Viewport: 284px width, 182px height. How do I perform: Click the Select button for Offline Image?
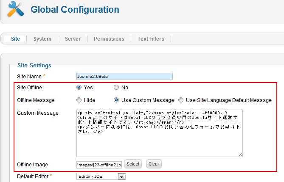click(x=133, y=164)
